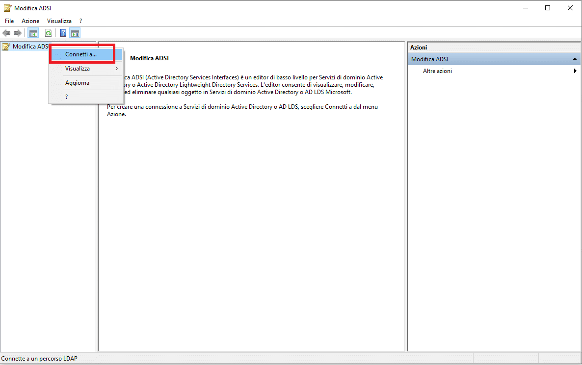
Task: Select the Modifica ADSI node in the tree
Action: (x=31, y=47)
